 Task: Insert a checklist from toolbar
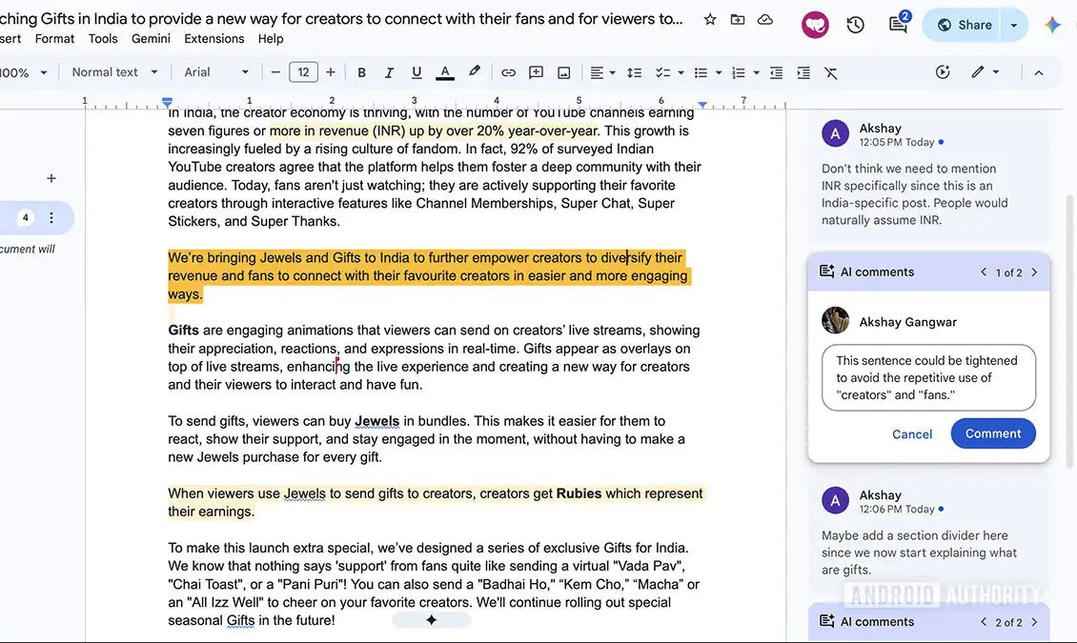662,72
